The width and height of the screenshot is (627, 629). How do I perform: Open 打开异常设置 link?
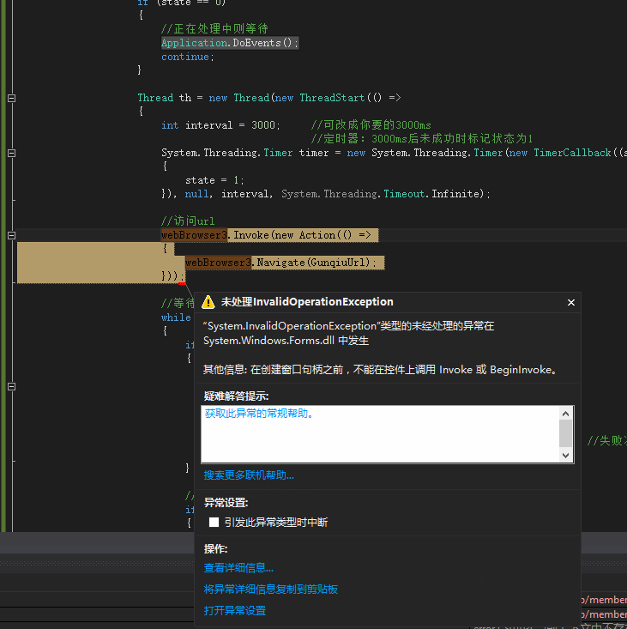[x=234, y=610]
